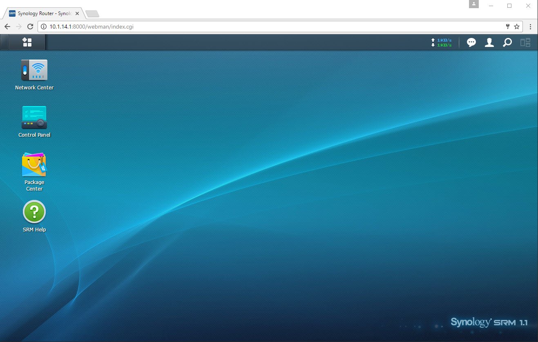Open the Control Panel desktop icon
Viewport: 538px width, 342px height.
click(34, 118)
